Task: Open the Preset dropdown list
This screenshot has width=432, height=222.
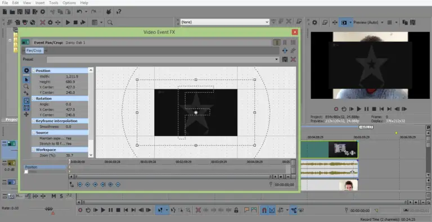Action: tap(277, 59)
